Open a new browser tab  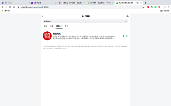coord(145,3)
